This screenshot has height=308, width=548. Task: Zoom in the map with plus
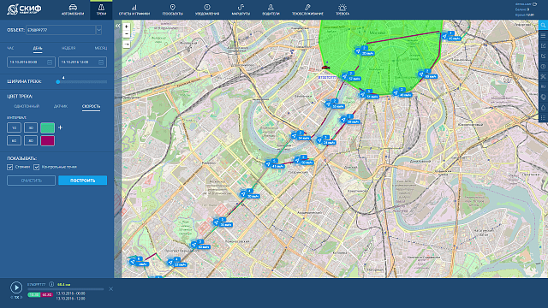(x=126, y=27)
